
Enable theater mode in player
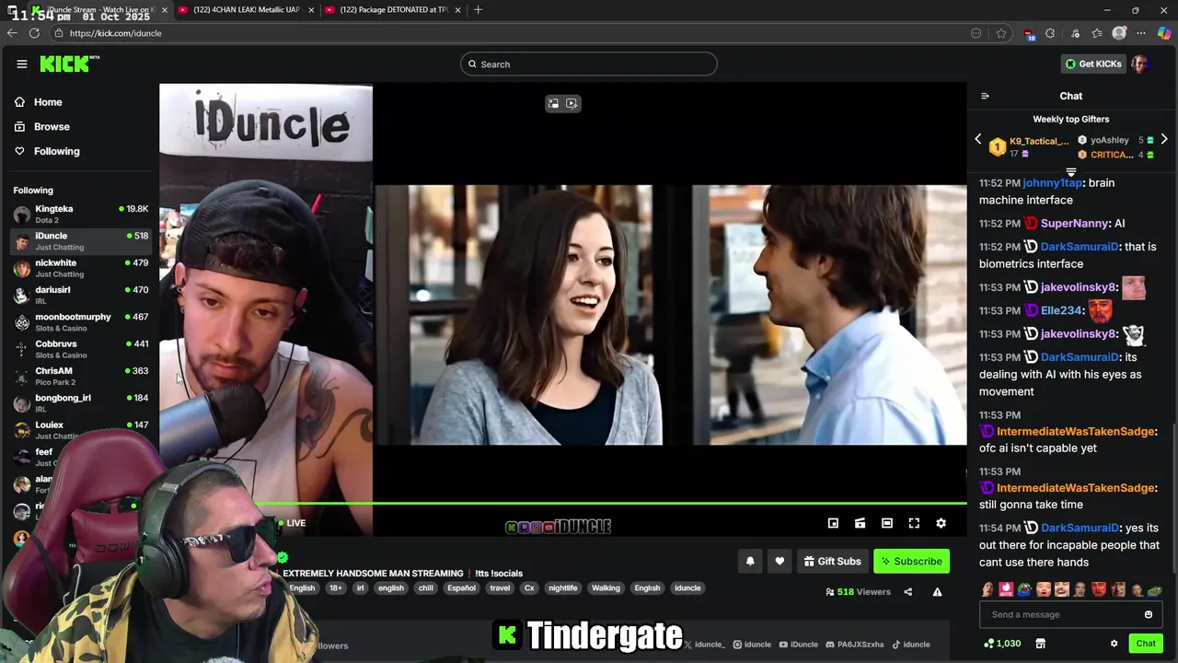coord(887,523)
